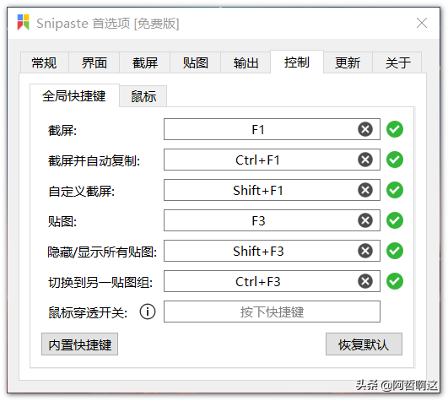Open the 界面 tab
Viewport: 448px width, 401px height.
pyautogui.click(x=94, y=62)
